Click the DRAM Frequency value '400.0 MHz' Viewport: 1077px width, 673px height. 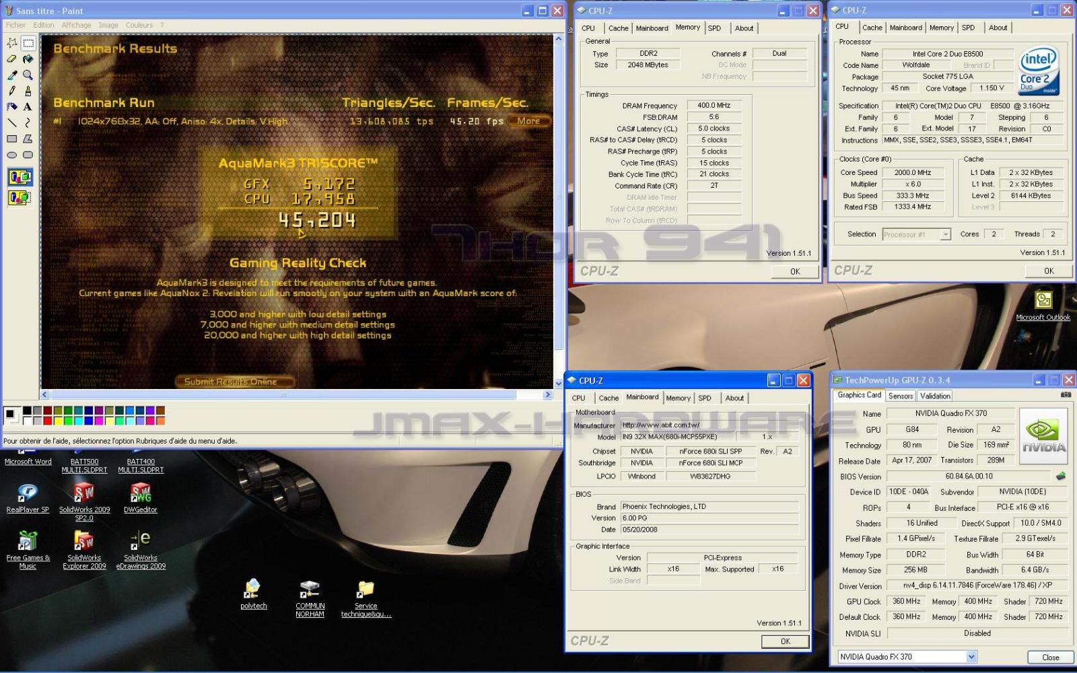tap(714, 106)
